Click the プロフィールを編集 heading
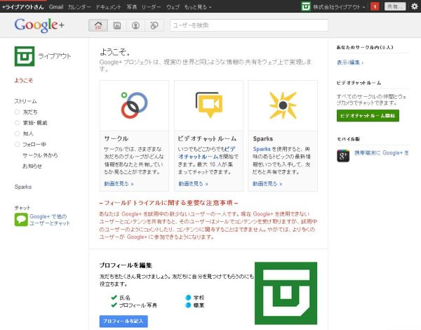This screenshot has width=421, height=330. tap(126, 265)
